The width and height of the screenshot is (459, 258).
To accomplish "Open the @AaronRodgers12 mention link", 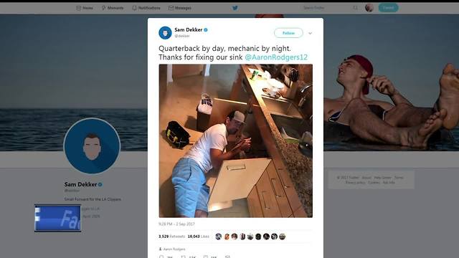I will click(276, 57).
